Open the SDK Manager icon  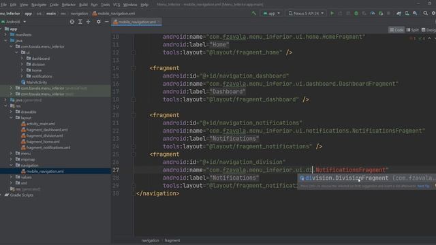(x=415, y=14)
